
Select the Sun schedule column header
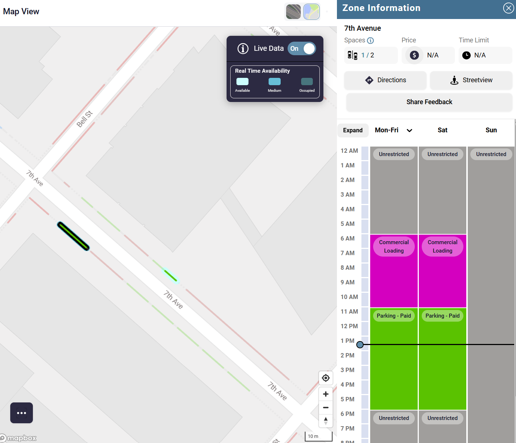coord(491,130)
